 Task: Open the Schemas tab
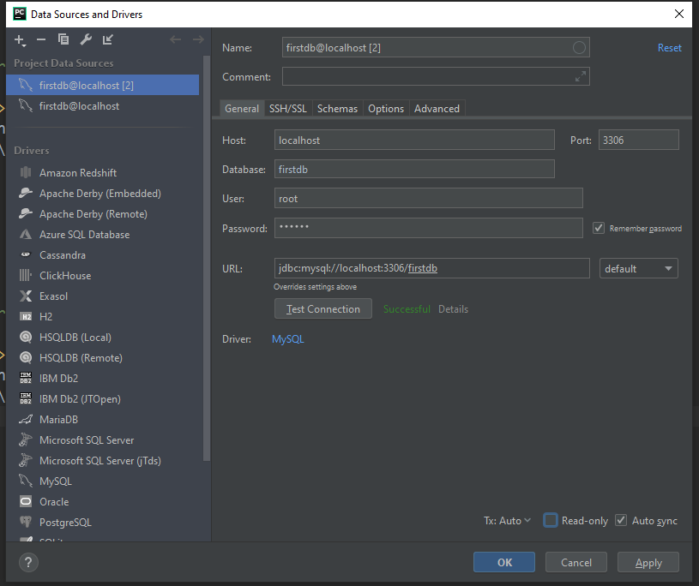pos(337,108)
